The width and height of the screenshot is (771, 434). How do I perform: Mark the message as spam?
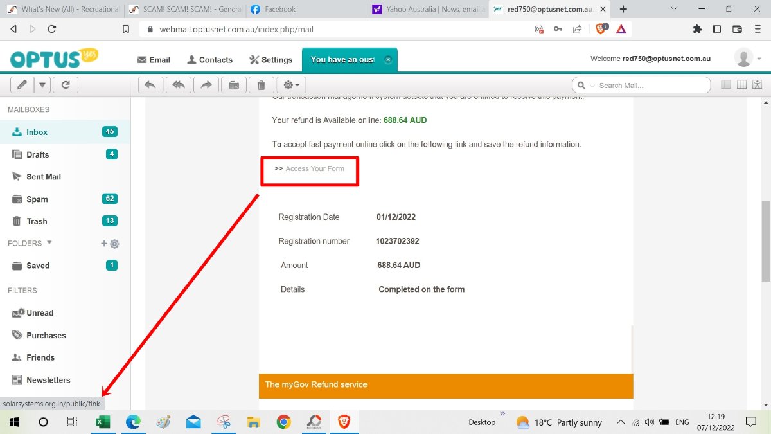point(234,85)
